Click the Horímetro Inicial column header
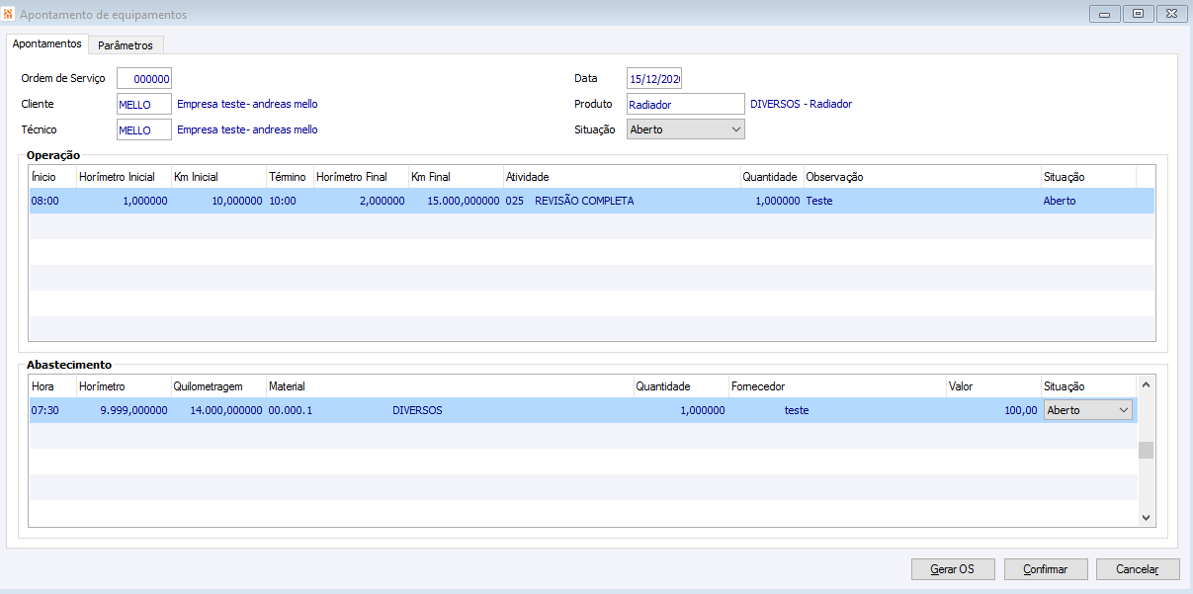This screenshot has height=594, width=1193. tap(124, 177)
